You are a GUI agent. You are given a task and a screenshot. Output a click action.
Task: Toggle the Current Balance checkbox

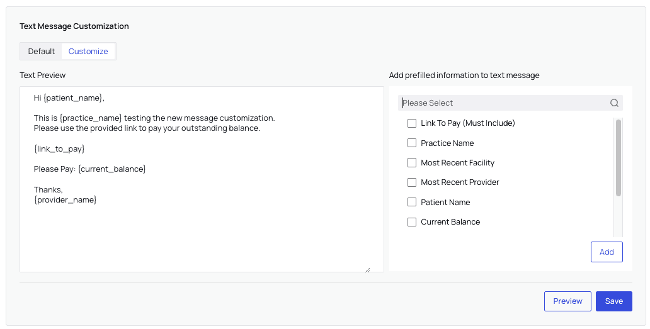[412, 222]
